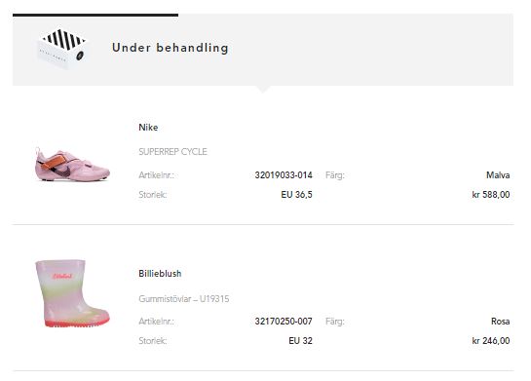Click the shoebox order status icon
531x381 pixels.
(x=61, y=49)
